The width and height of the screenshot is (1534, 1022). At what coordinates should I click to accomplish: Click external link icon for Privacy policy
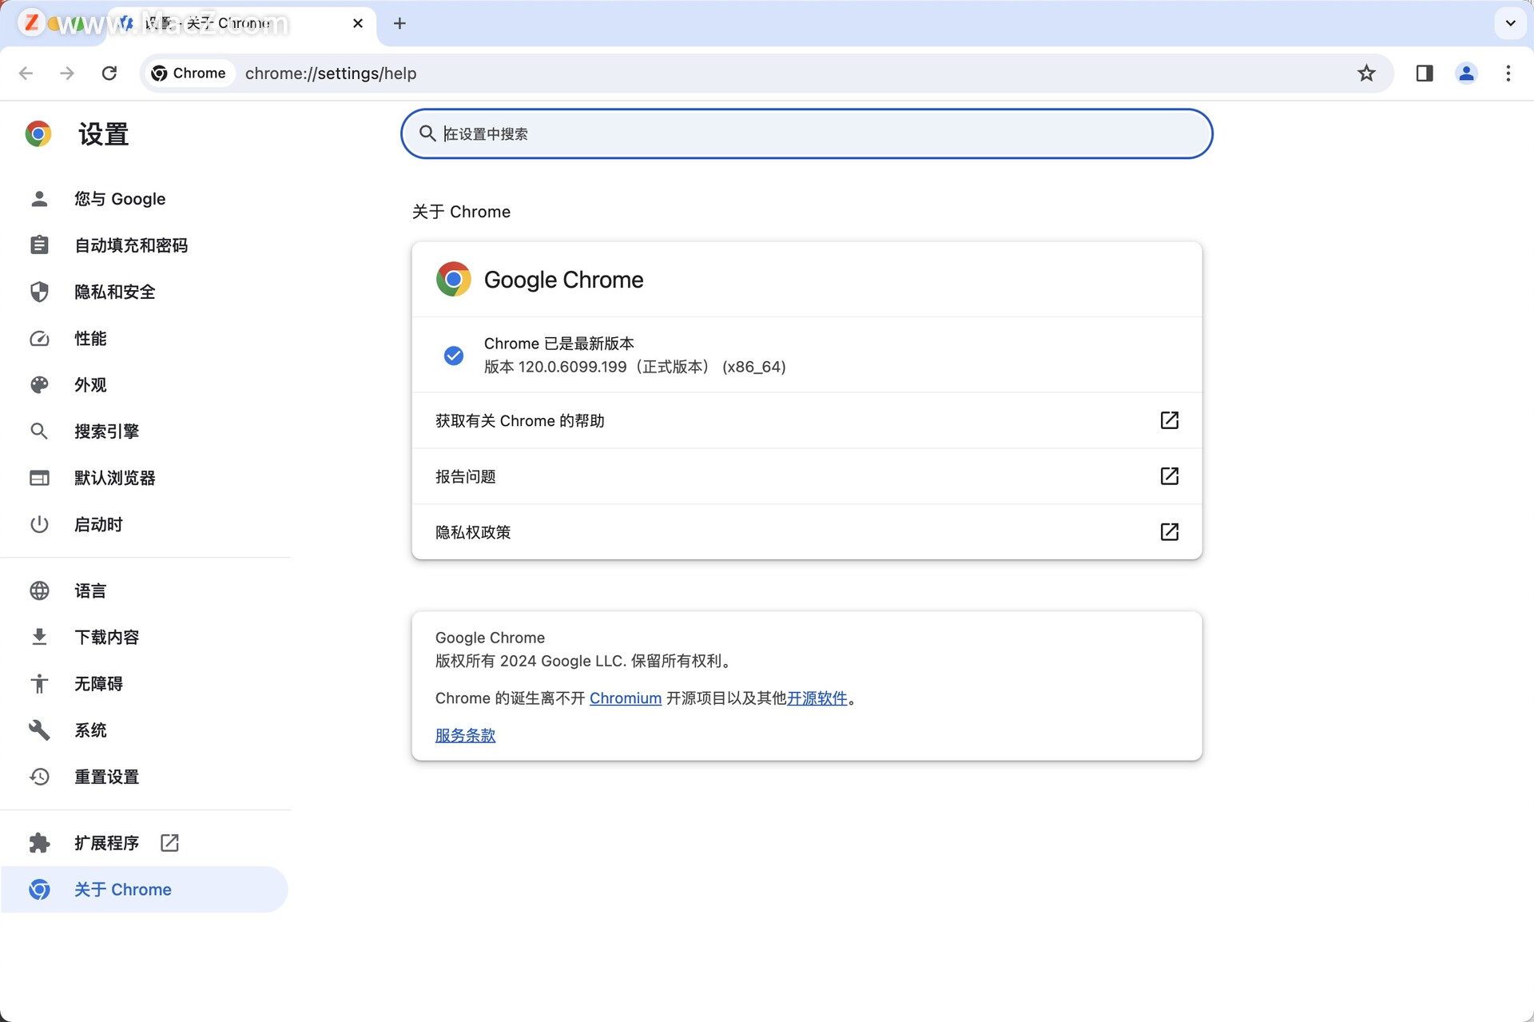1169,532
